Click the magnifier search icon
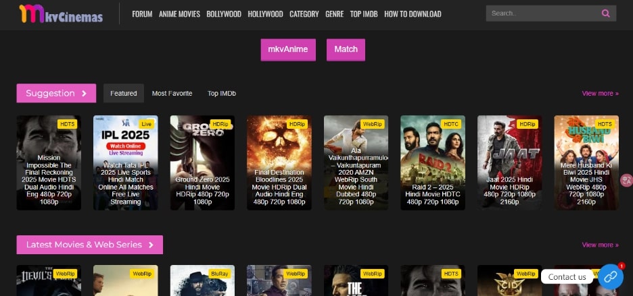 pos(605,13)
